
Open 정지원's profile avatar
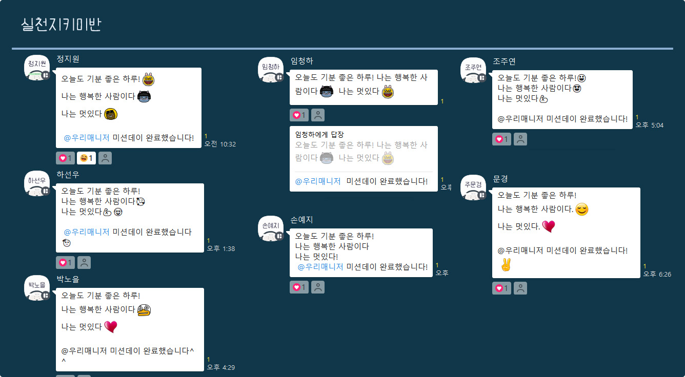pyautogui.click(x=37, y=67)
